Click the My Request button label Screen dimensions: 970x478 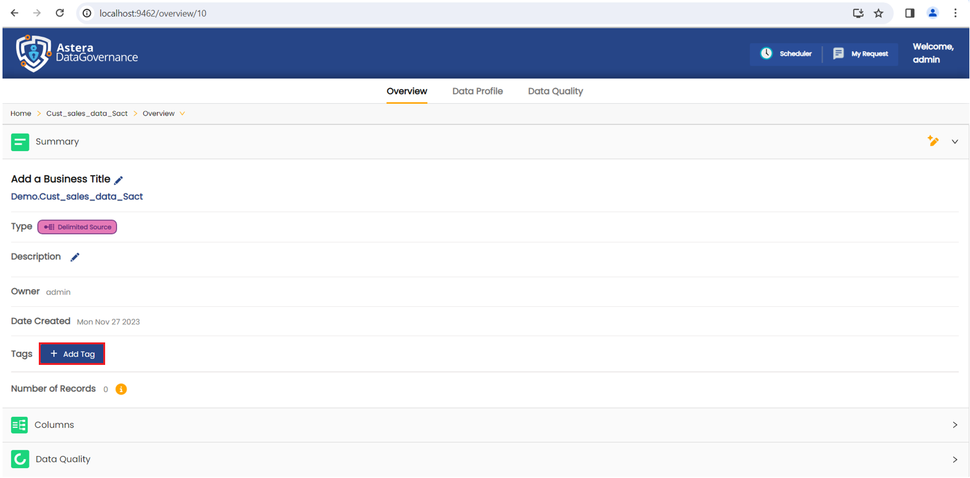click(870, 54)
